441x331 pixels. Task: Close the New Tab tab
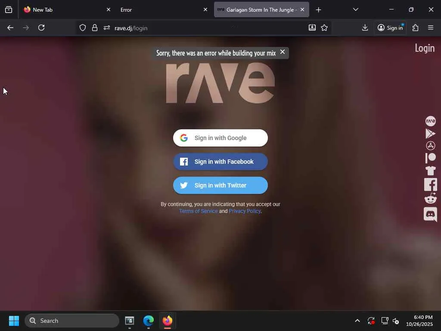click(109, 9)
